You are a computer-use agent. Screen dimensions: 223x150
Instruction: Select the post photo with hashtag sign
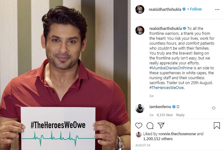[x=65, y=75]
